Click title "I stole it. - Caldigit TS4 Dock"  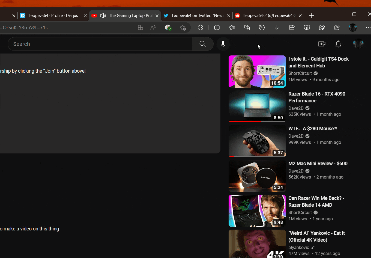point(319,62)
